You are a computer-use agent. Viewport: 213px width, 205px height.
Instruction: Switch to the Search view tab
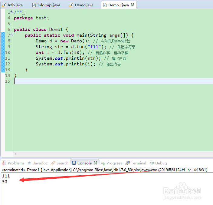tap(59, 163)
